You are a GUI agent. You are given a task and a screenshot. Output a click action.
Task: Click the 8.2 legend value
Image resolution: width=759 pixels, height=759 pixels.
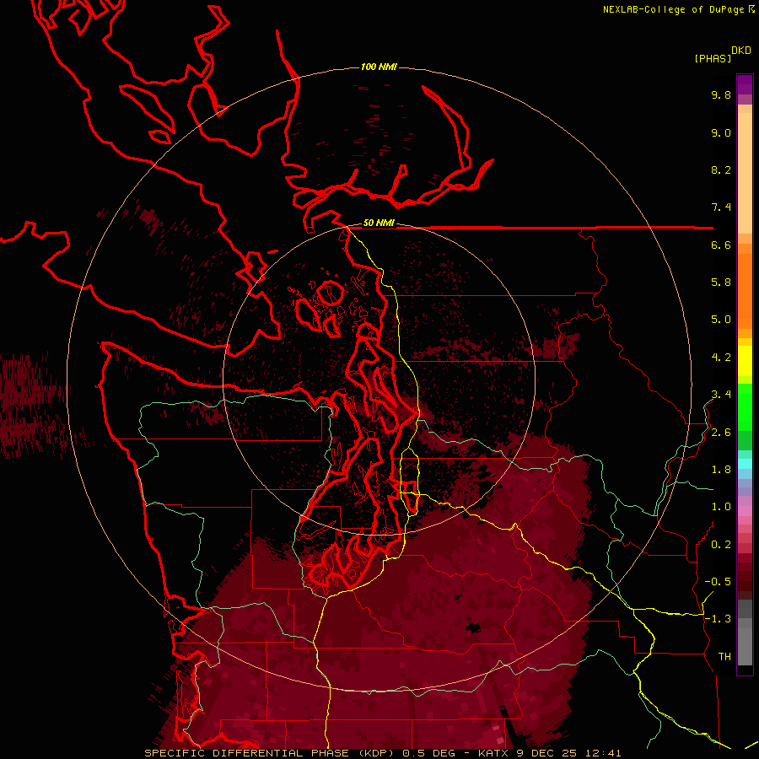tap(721, 170)
